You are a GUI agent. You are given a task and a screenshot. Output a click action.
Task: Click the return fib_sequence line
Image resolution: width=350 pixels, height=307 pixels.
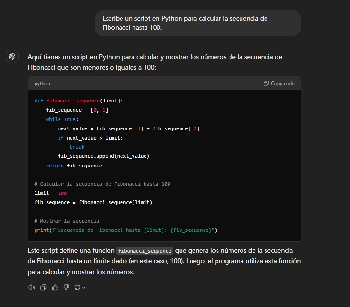coord(74,166)
